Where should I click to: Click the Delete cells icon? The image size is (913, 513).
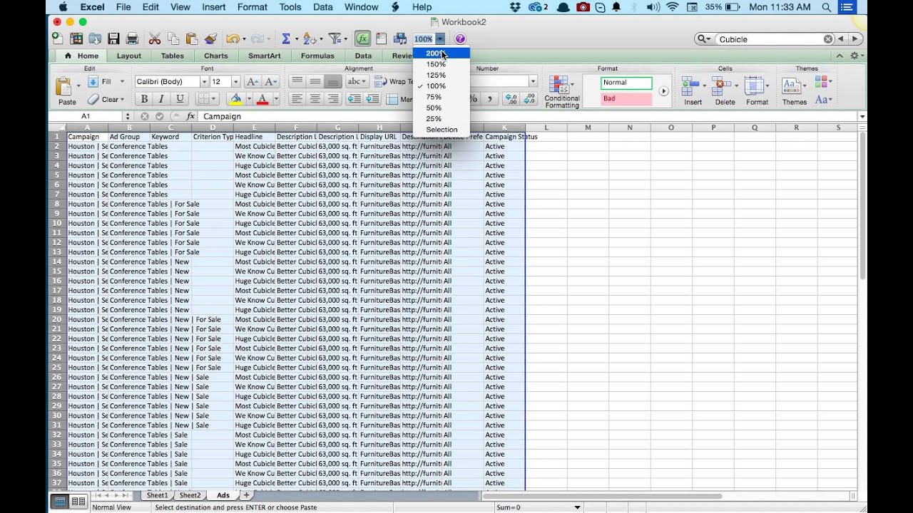[725, 90]
